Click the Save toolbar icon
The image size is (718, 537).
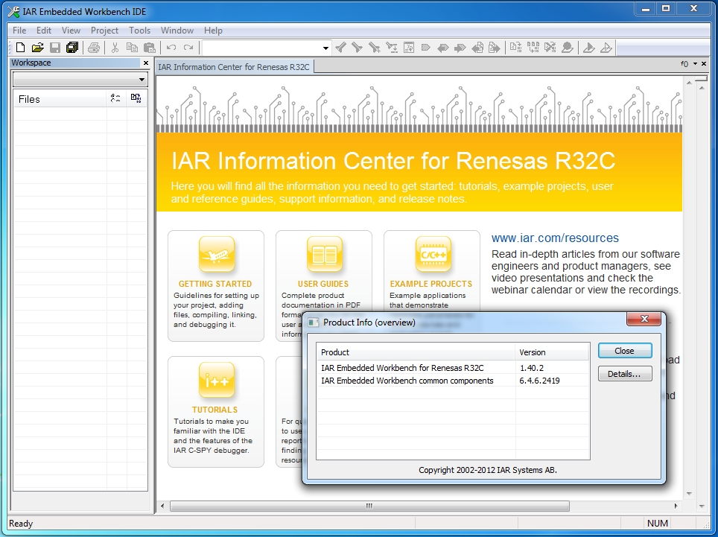point(55,47)
